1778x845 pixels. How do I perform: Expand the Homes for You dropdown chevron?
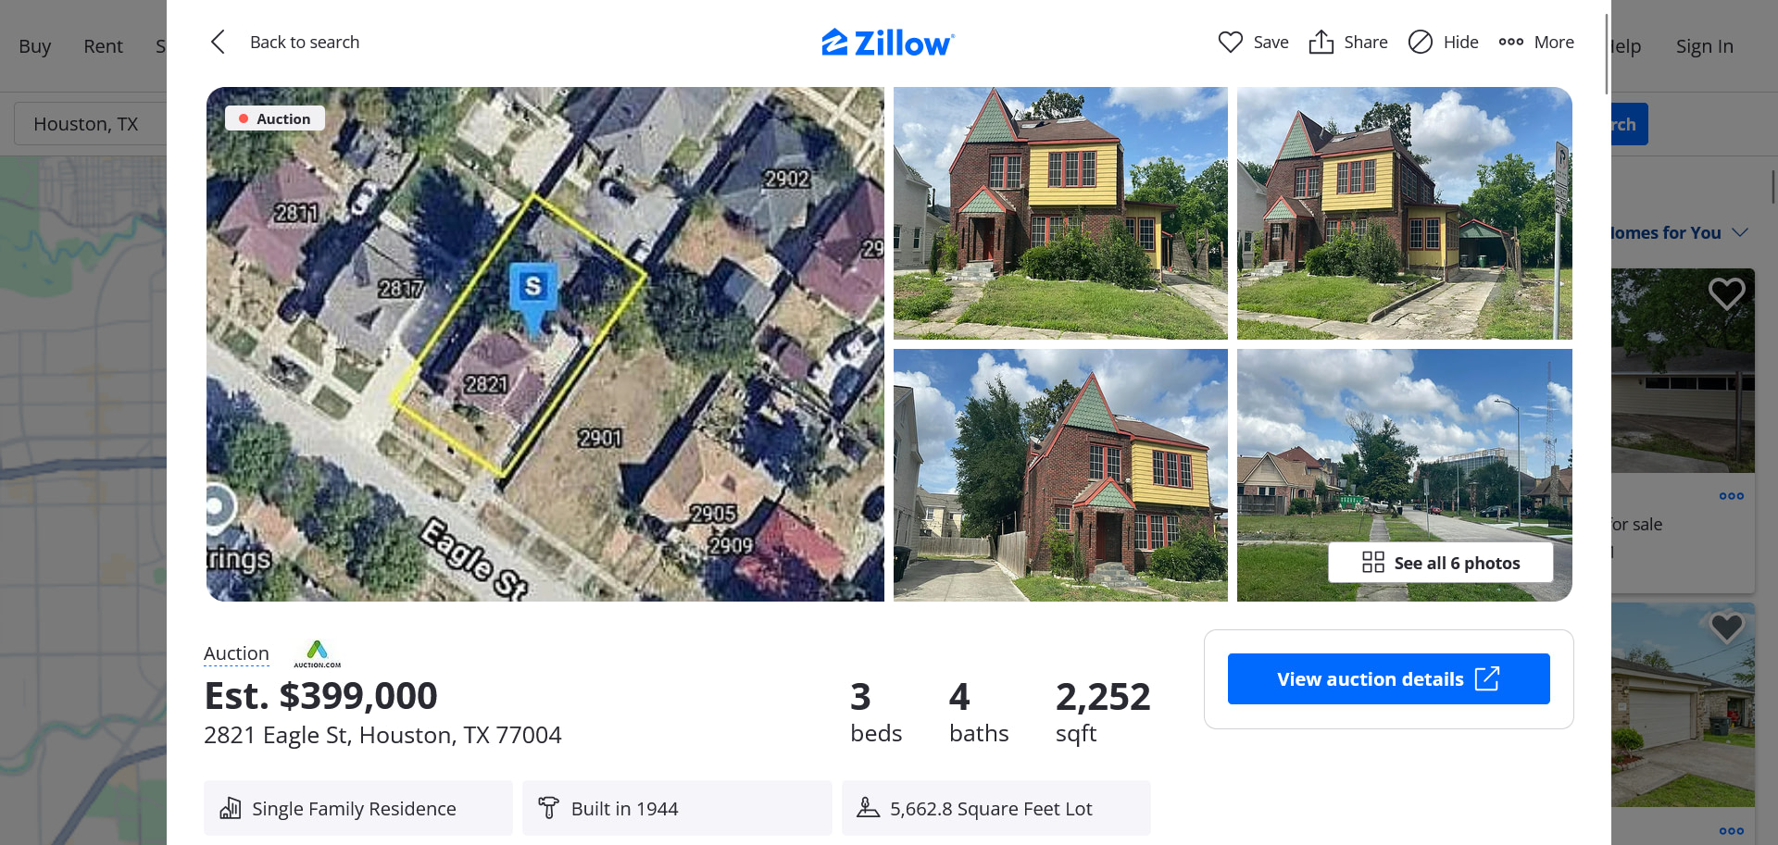[x=1739, y=232]
